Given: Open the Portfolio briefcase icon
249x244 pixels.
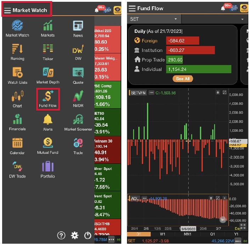Looking at the screenshot, I should (48, 166).
